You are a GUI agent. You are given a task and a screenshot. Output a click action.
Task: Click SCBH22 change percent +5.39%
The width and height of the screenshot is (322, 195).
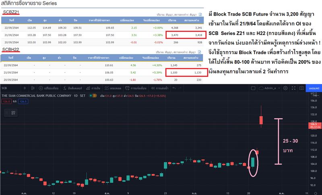click(x=157, y=73)
